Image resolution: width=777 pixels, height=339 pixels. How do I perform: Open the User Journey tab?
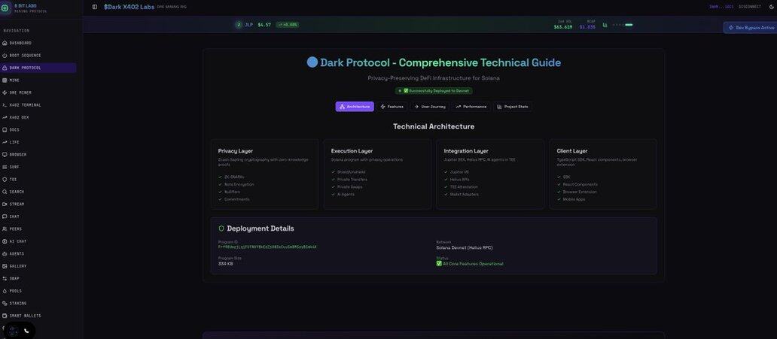[x=429, y=107]
